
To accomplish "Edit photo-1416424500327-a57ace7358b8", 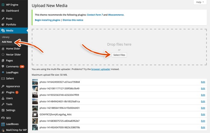I will 203,82.
